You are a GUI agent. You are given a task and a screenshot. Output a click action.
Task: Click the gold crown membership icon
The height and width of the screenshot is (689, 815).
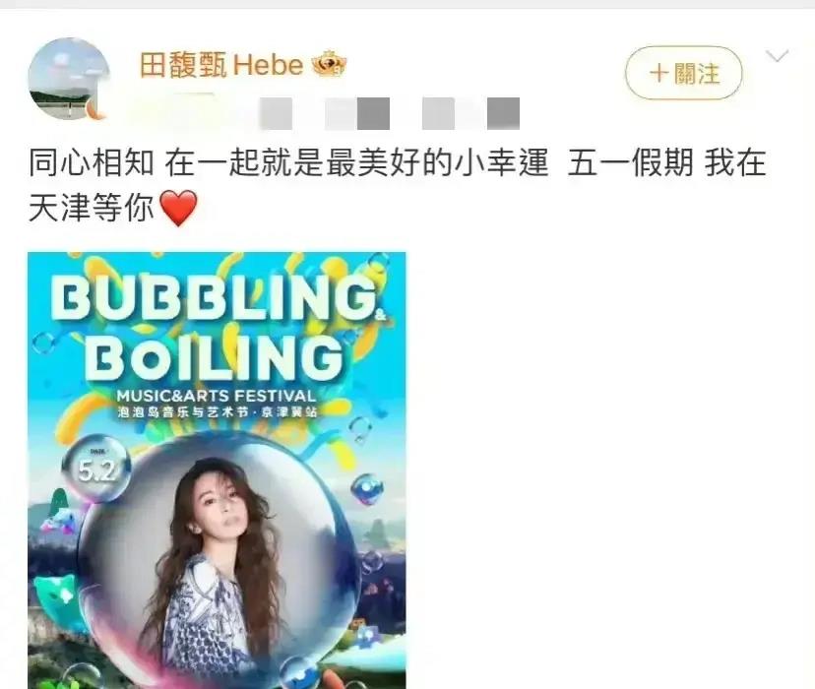[330, 64]
